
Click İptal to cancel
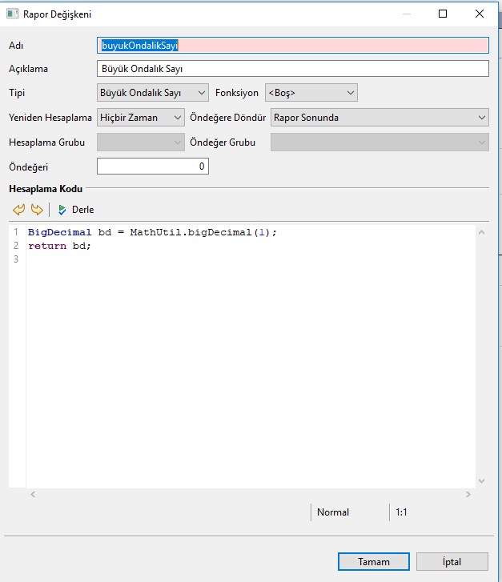(452, 562)
